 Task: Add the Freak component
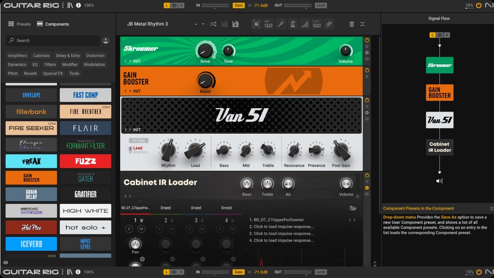point(31,161)
